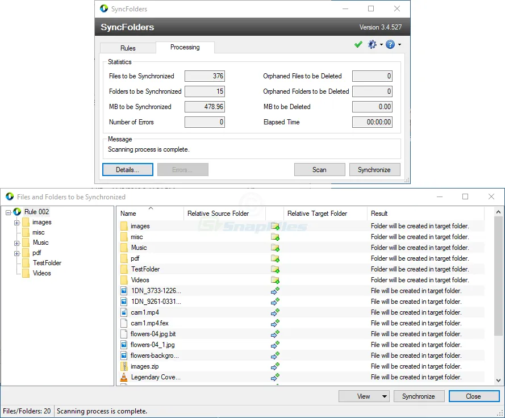The height and width of the screenshot is (418, 505).
Task: Click the blue help question mark icon
Action: click(390, 44)
